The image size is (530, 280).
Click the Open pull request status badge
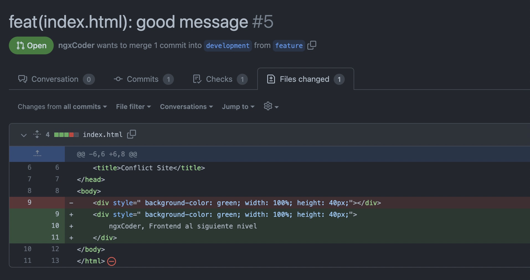31,45
